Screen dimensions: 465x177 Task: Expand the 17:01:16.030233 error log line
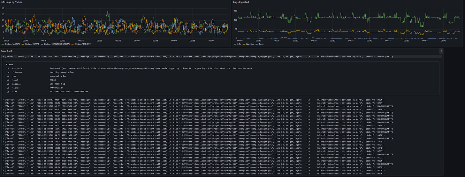click(x=3, y=113)
